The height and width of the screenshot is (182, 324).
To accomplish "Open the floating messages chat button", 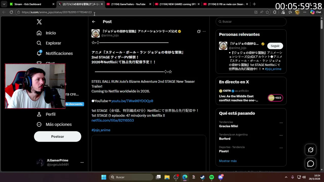I will coord(311,164).
